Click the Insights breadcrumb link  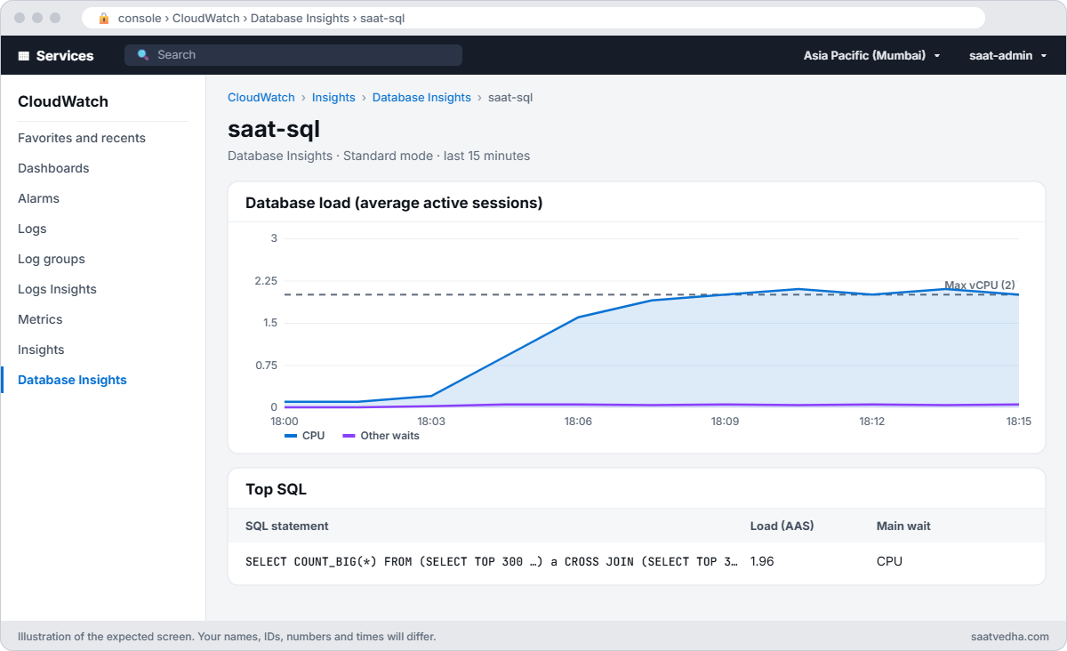point(333,98)
